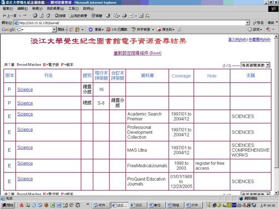Click the 135 已攔截 popup blocker icon

[108, 29]
